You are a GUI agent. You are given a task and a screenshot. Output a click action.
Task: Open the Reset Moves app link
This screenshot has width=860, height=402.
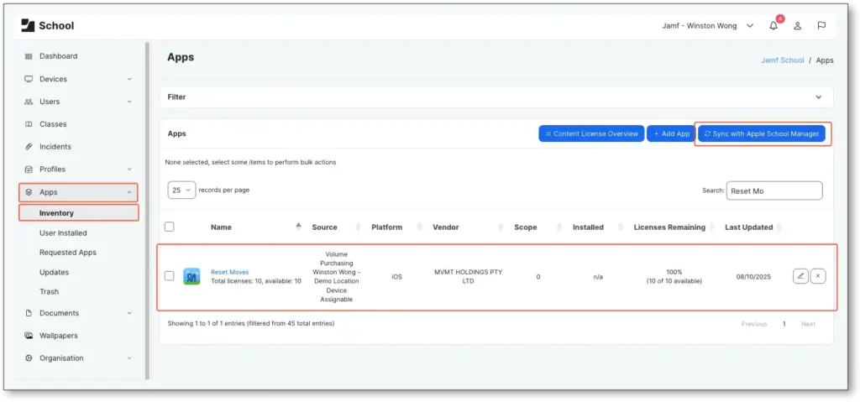point(229,272)
